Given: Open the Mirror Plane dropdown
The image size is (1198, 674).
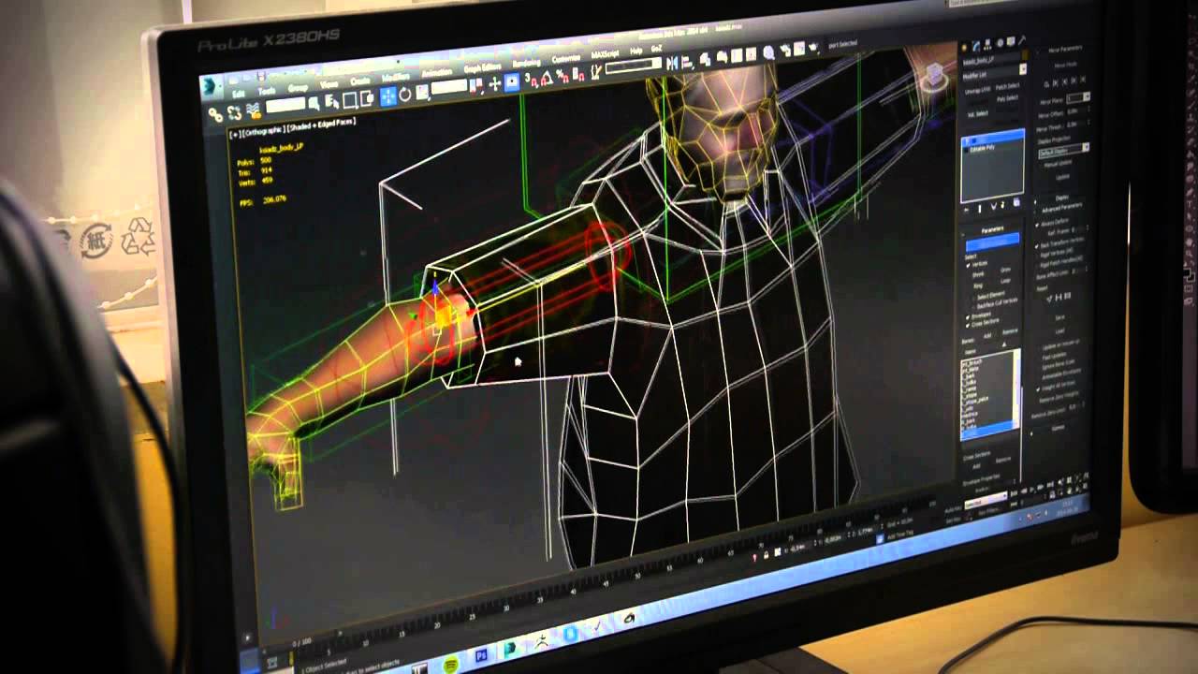Looking at the screenshot, I should [x=1077, y=97].
